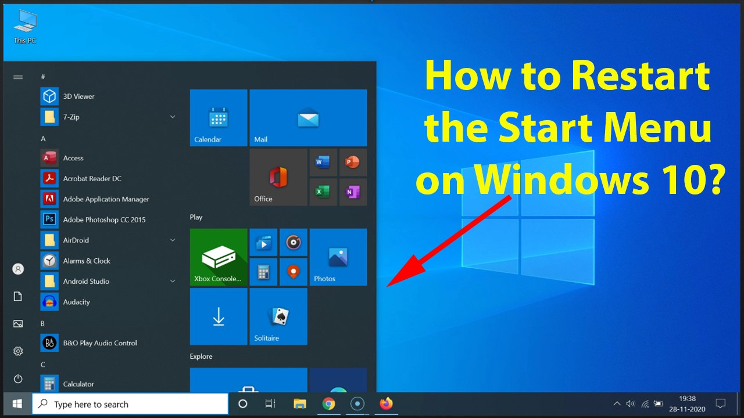Click the 'C' letter header

pyautogui.click(x=42, y=365)
